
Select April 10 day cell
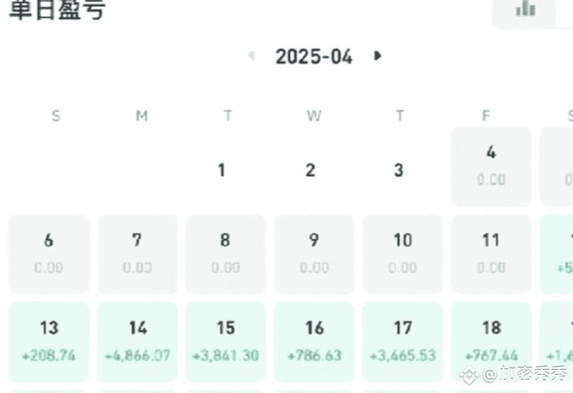point(403,254)
